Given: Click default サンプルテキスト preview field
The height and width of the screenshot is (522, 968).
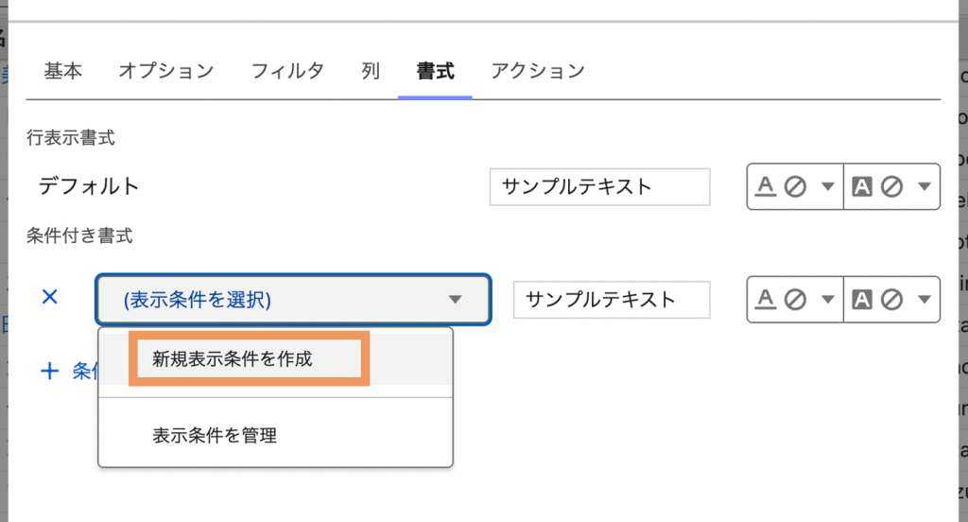Looking at the screenshot, I should (x=599, y=186).
